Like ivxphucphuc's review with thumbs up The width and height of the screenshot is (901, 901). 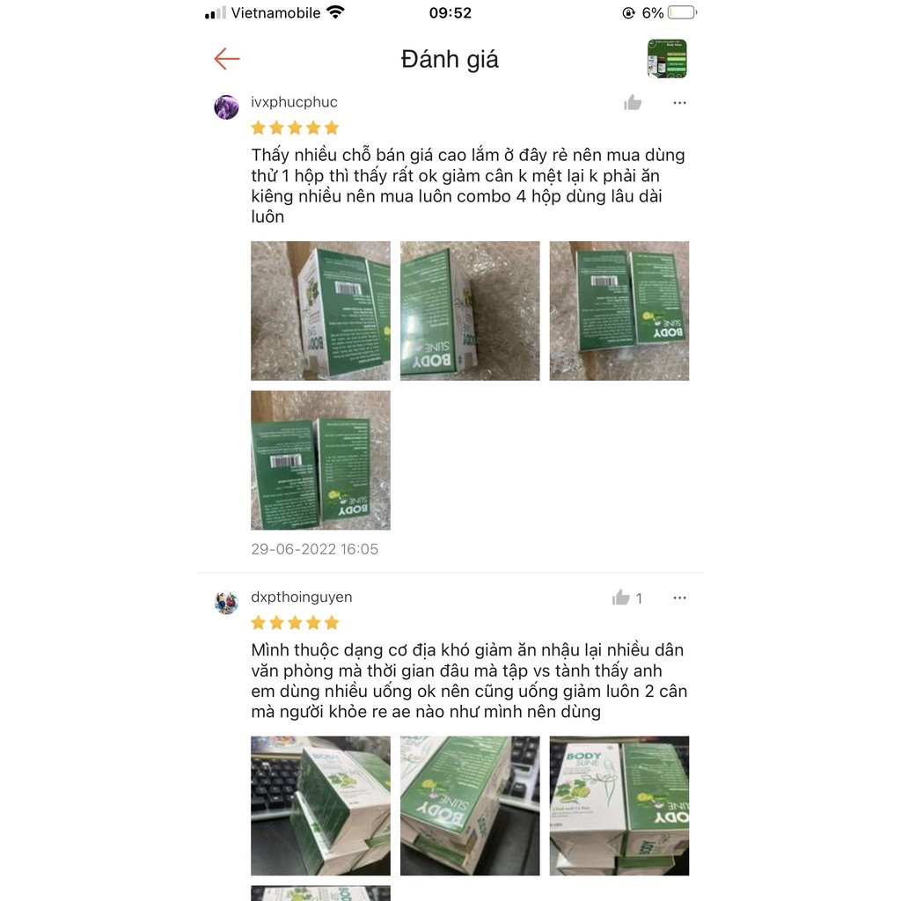tap(633, 102)
